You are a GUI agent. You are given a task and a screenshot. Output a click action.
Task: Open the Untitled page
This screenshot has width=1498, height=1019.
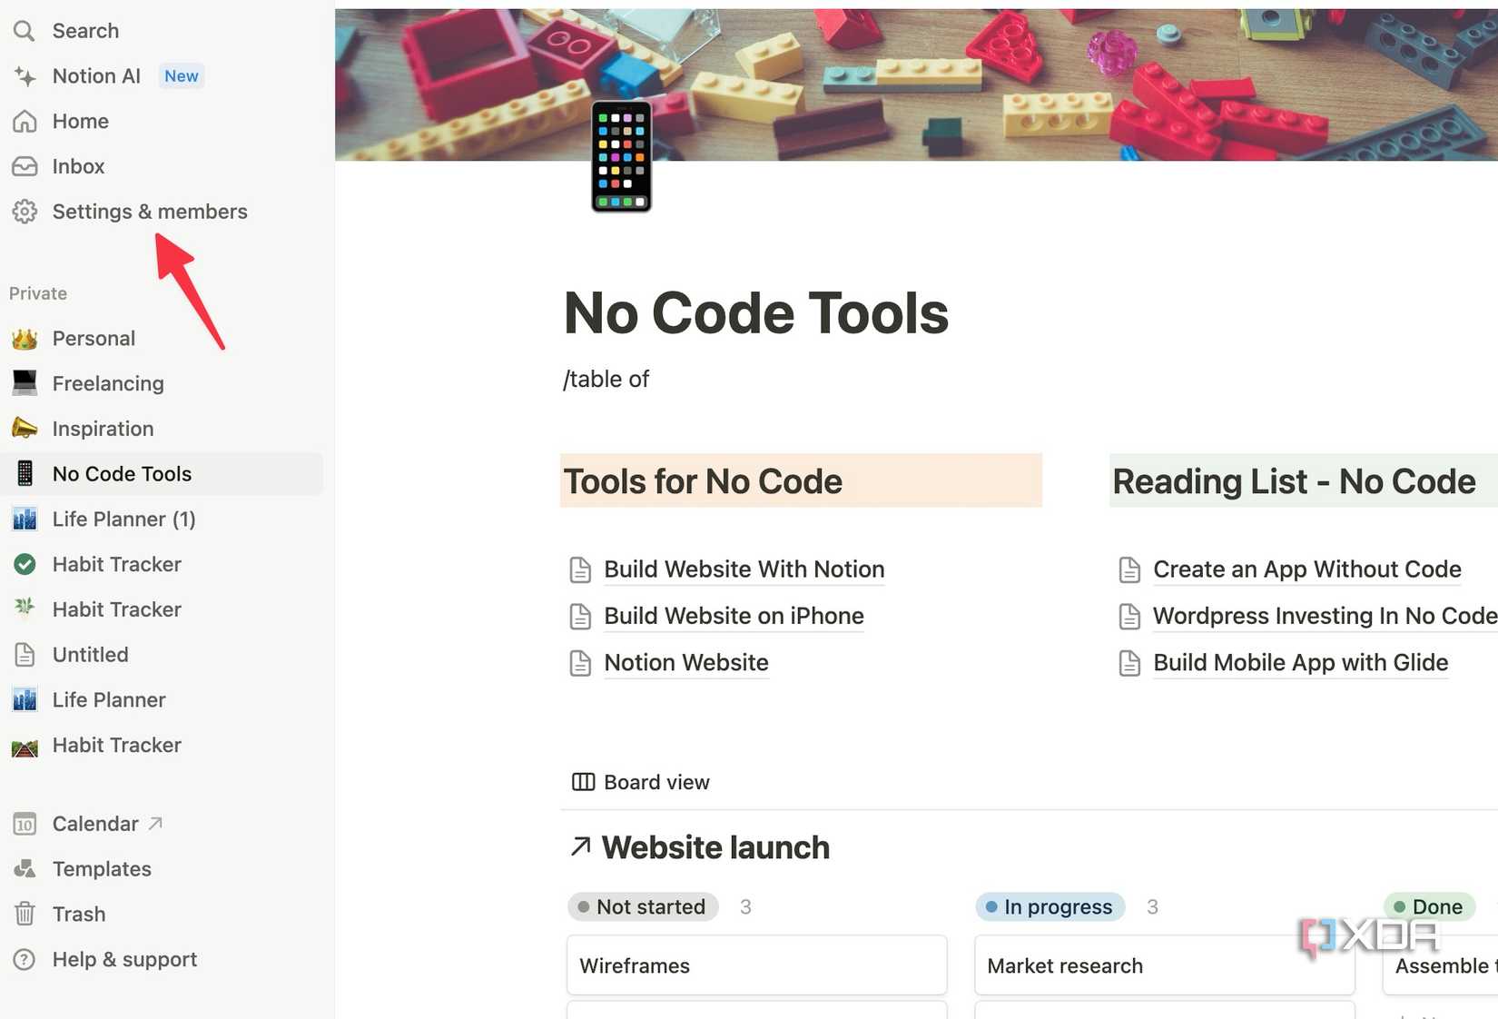[x=90, y=654]
